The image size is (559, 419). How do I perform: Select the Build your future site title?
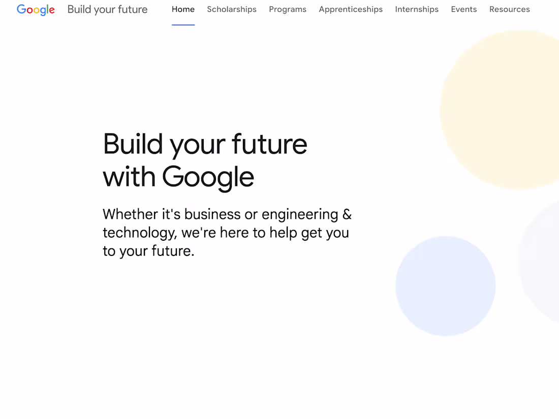tap(107, 9)
